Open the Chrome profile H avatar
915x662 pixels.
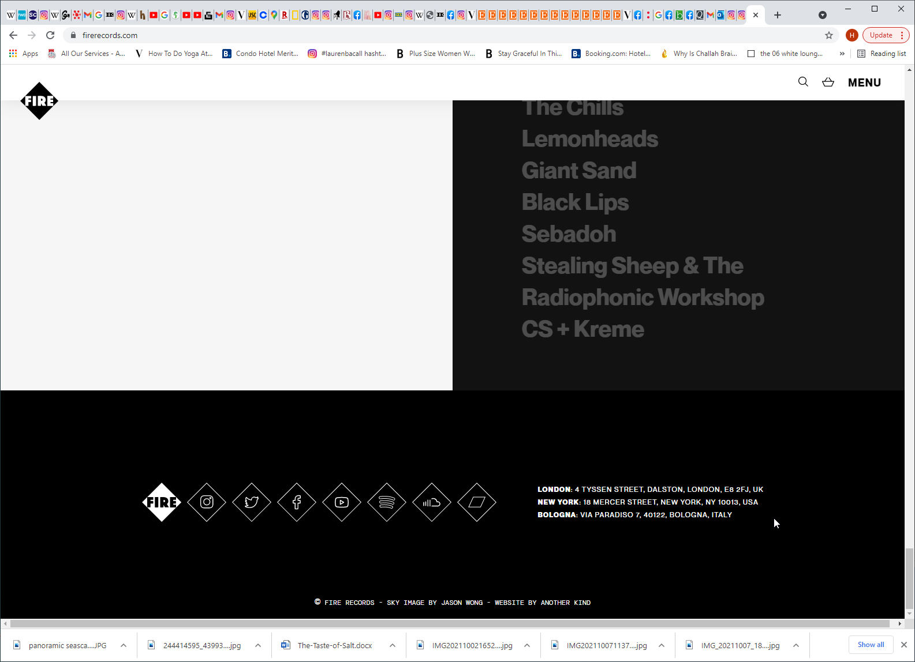(x=851, y=35)
